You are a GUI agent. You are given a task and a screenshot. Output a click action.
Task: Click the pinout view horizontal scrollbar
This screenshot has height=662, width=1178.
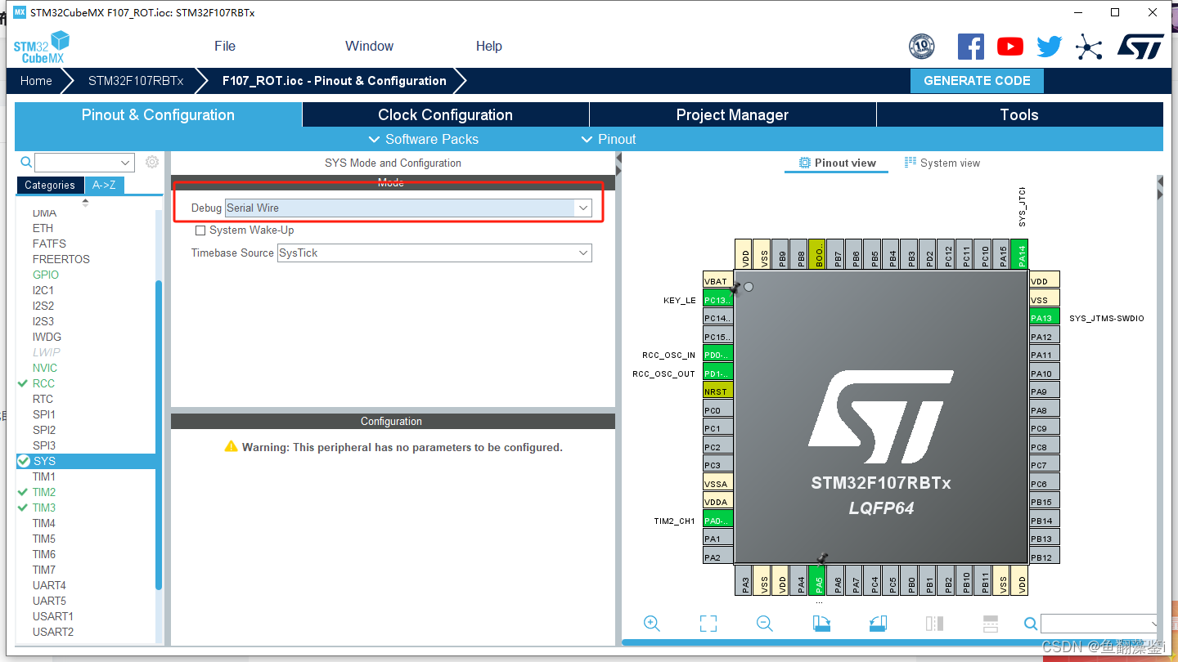888,642
